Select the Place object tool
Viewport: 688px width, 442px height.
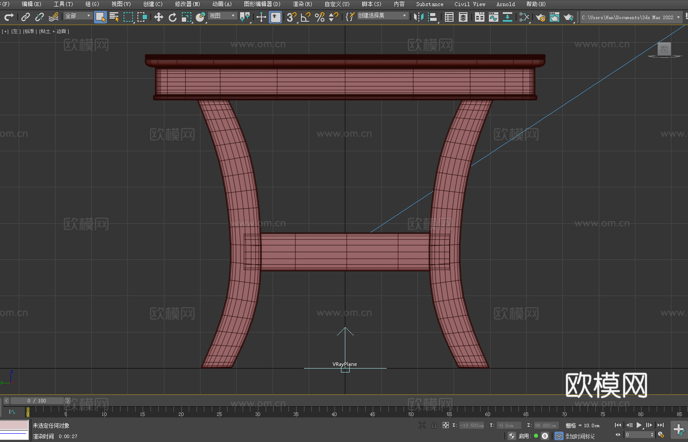coord(200,17)
